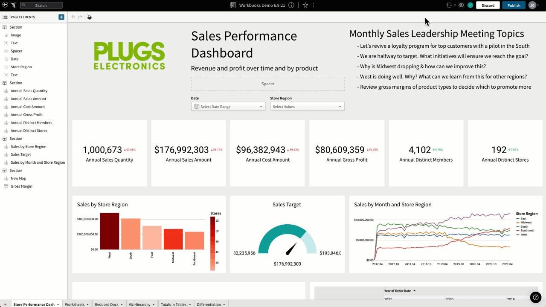
Task: Add a new page element with the plus icon
Action: (61, 17)
